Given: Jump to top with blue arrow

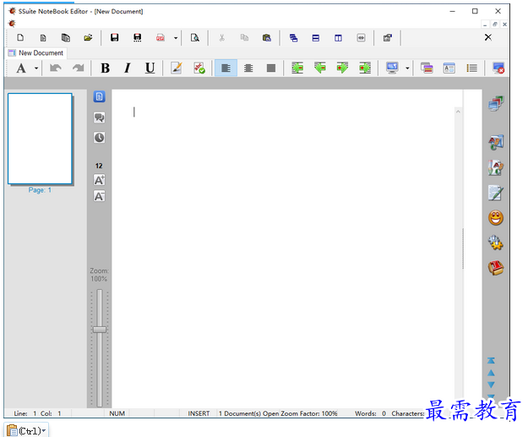Looking at the screenshot, I should coord(491,361).
